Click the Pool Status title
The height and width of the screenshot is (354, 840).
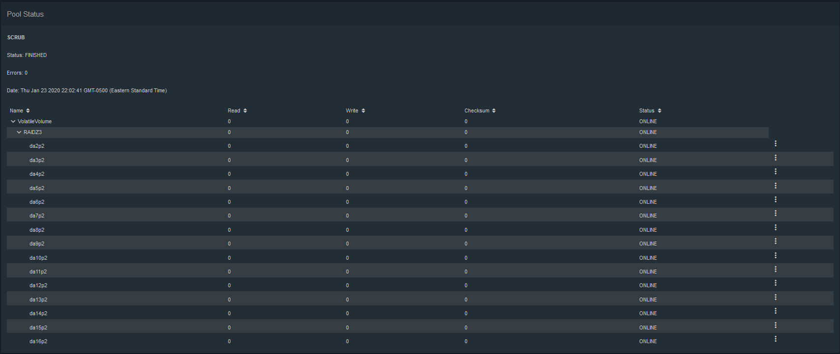(x=25, y=14)
